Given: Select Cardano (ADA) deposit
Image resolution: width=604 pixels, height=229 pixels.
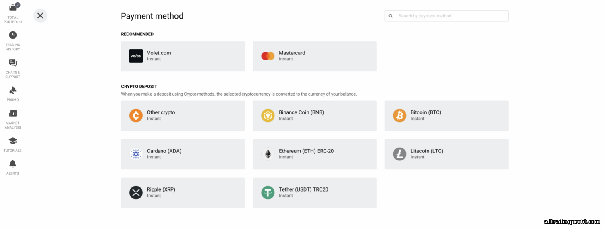Looking at the screenshot, I should click(183, 154).
